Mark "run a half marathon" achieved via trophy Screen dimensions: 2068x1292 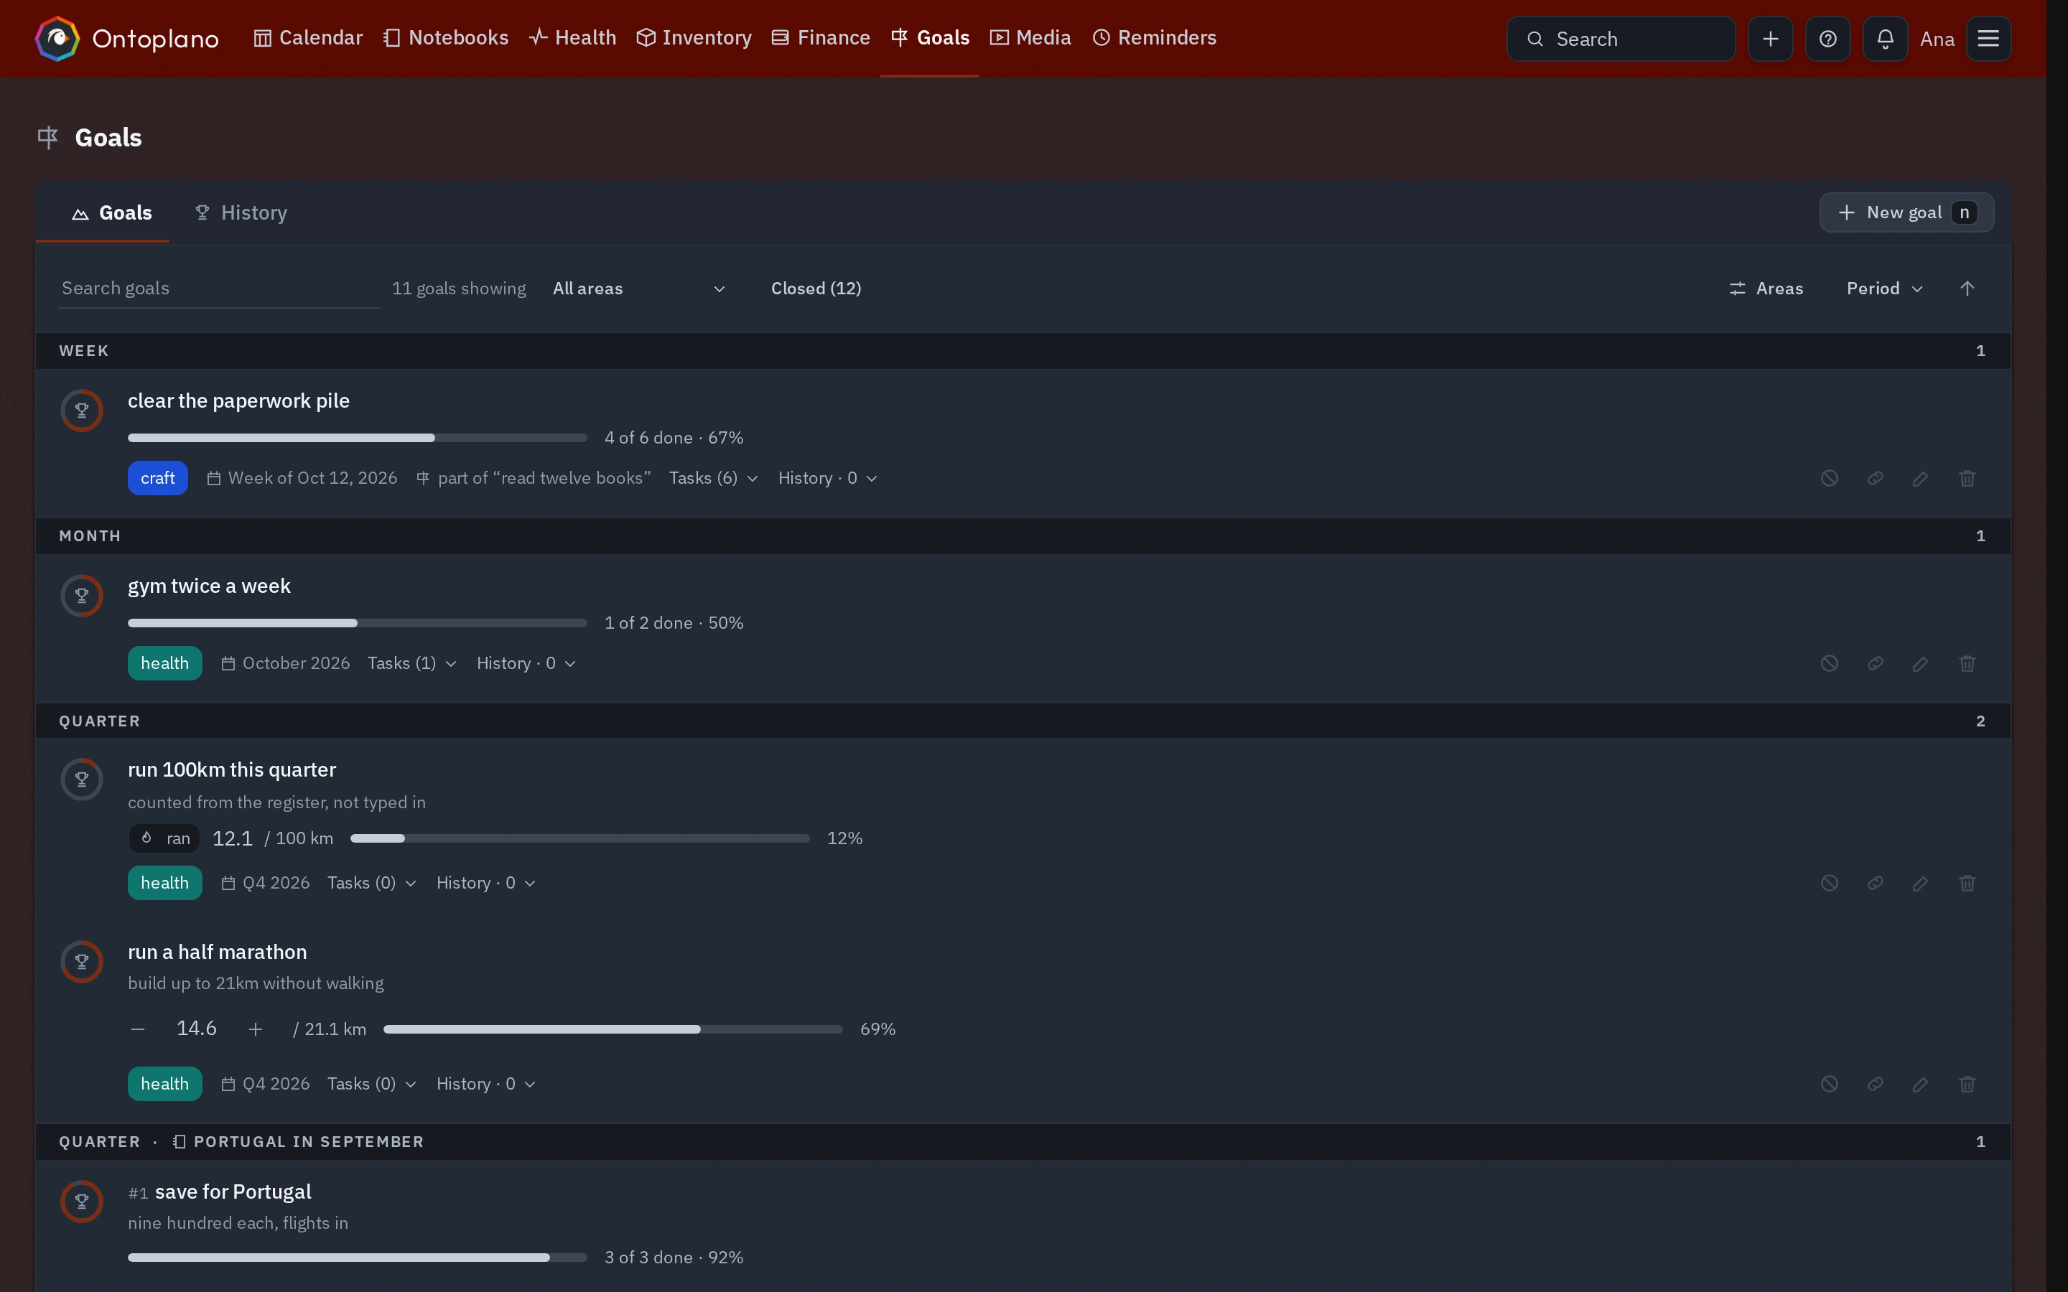coord(82,961)
